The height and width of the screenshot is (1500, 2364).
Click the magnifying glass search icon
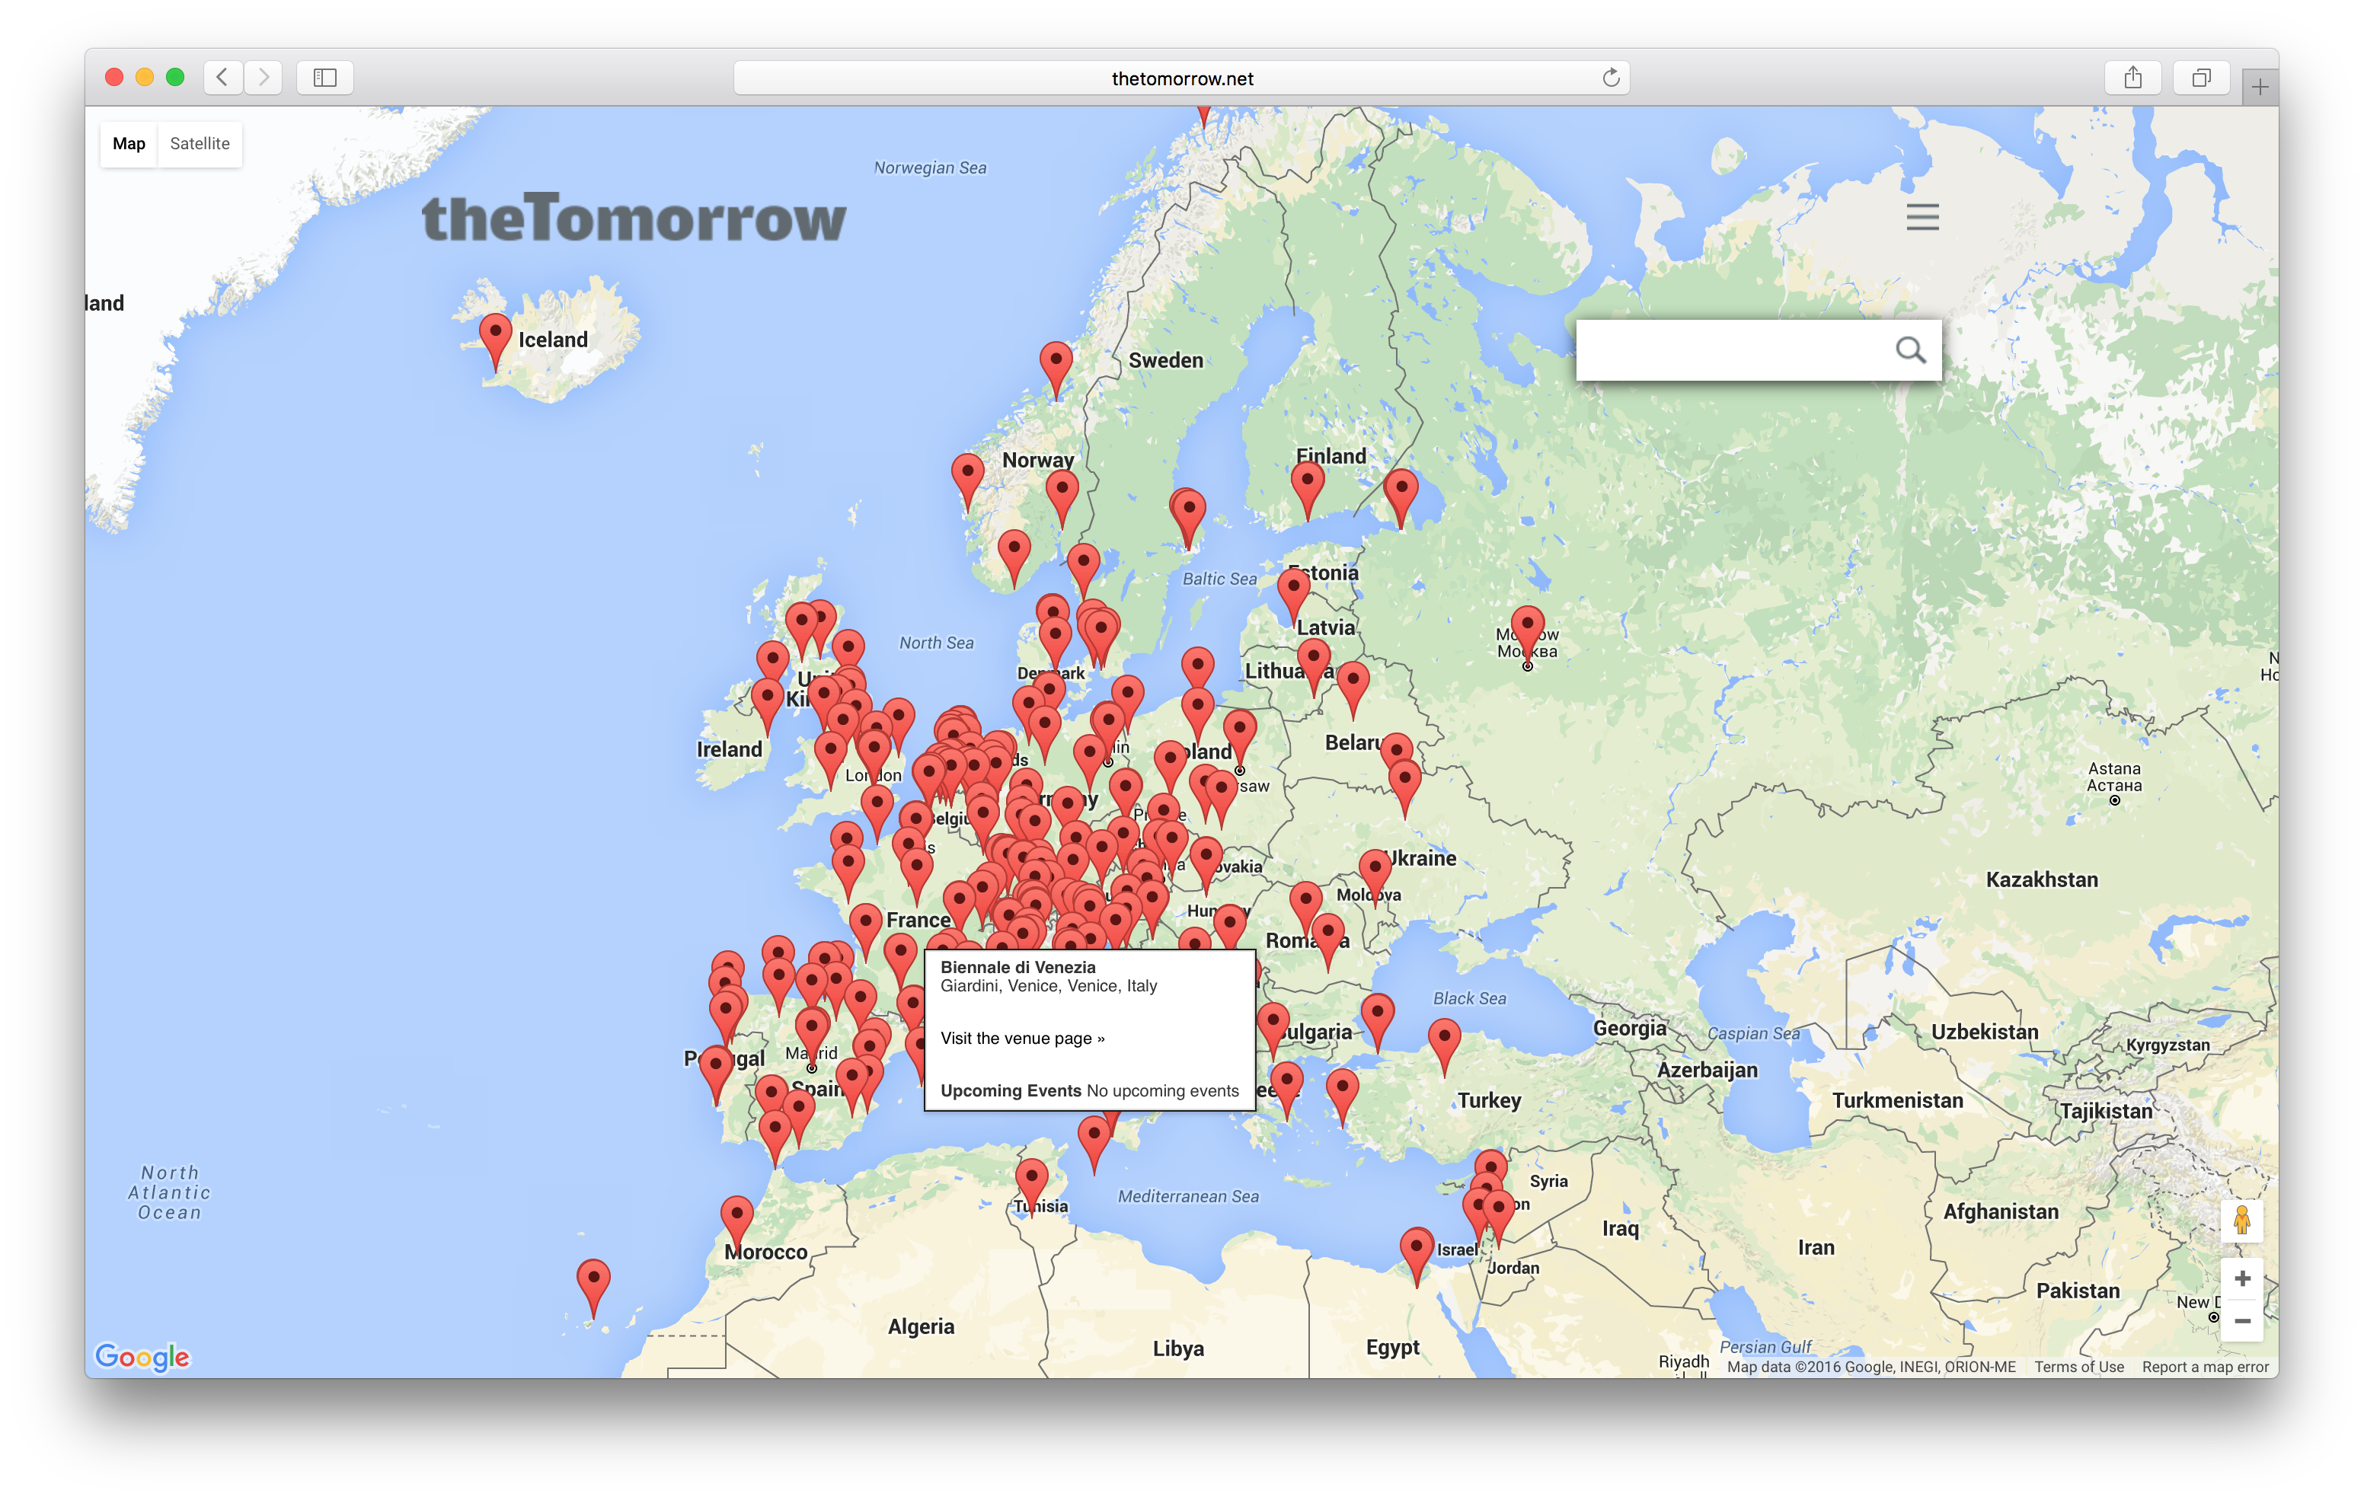(1909, 349)
